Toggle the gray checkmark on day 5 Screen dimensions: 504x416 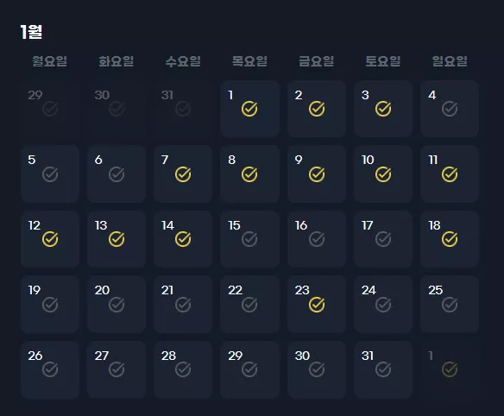(x=50, y=174)
